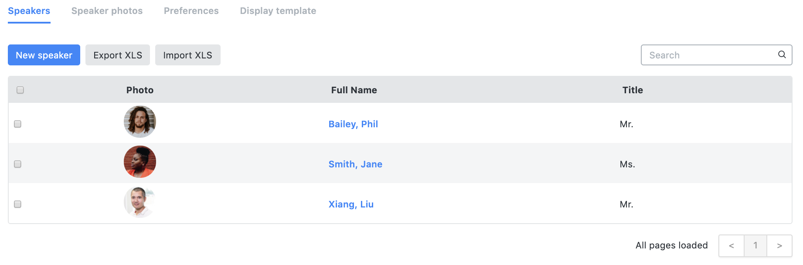Open the Display template tab

278,11
